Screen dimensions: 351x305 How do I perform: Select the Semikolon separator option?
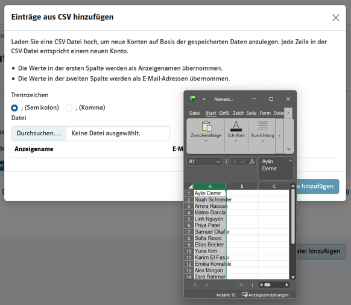point(14,108)
